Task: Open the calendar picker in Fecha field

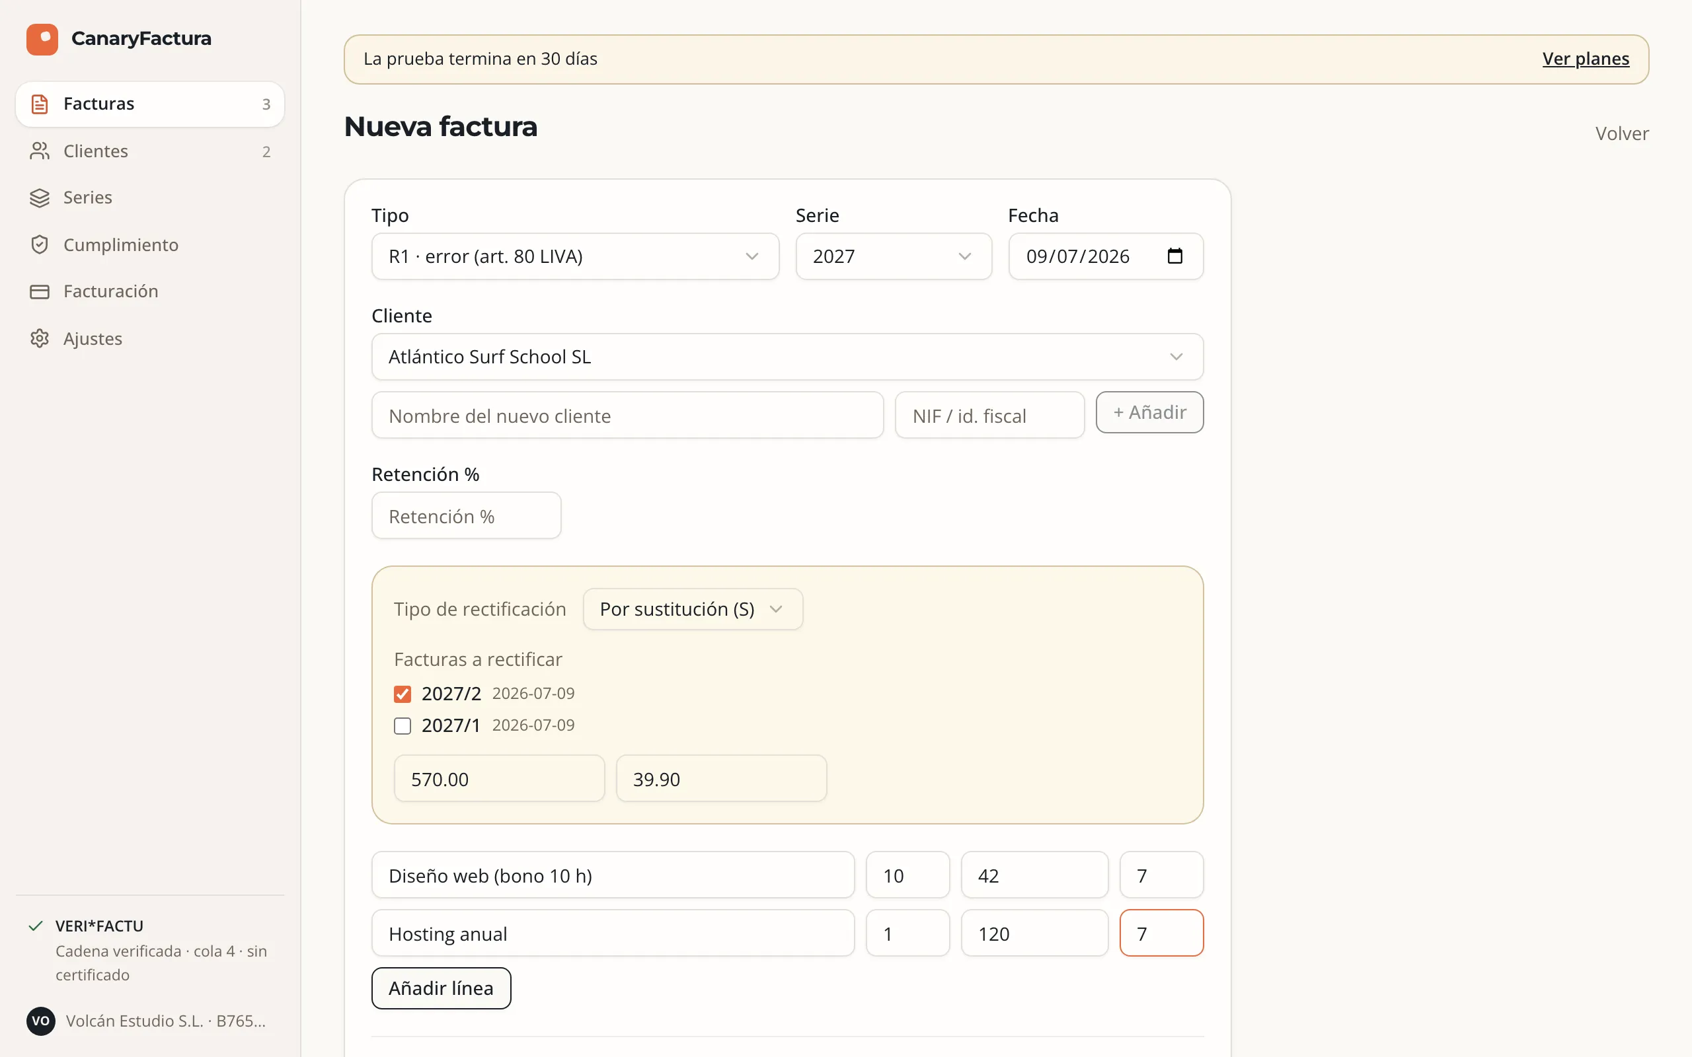Action: [x=1174, y=256]
